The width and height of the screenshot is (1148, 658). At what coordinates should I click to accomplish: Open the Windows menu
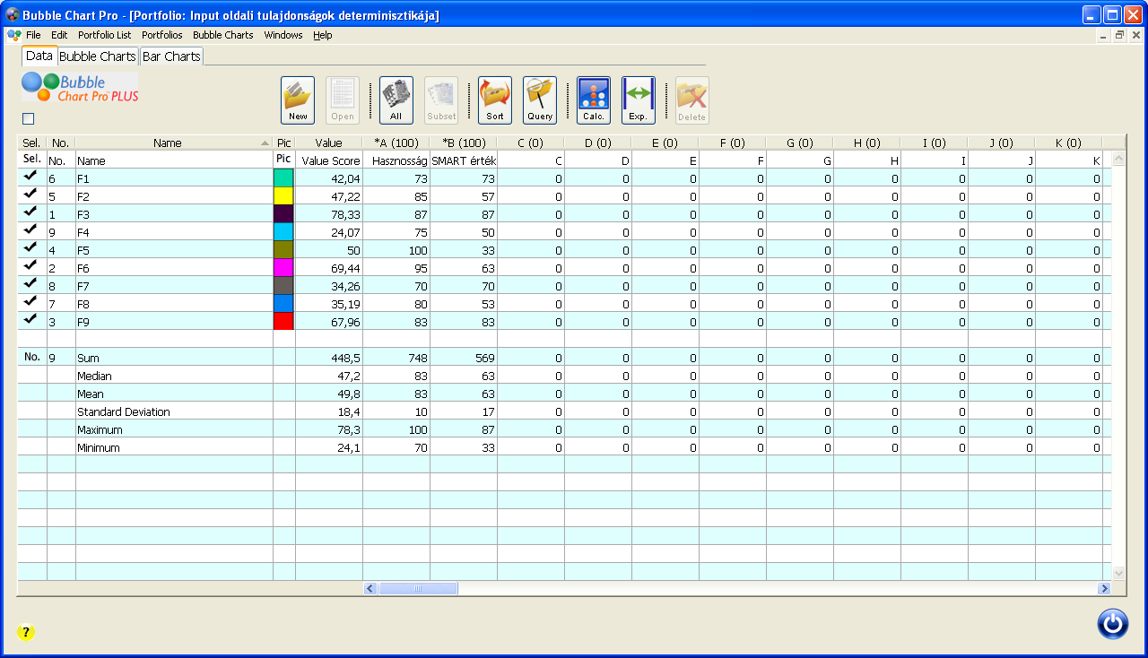(x=283, y=35)
